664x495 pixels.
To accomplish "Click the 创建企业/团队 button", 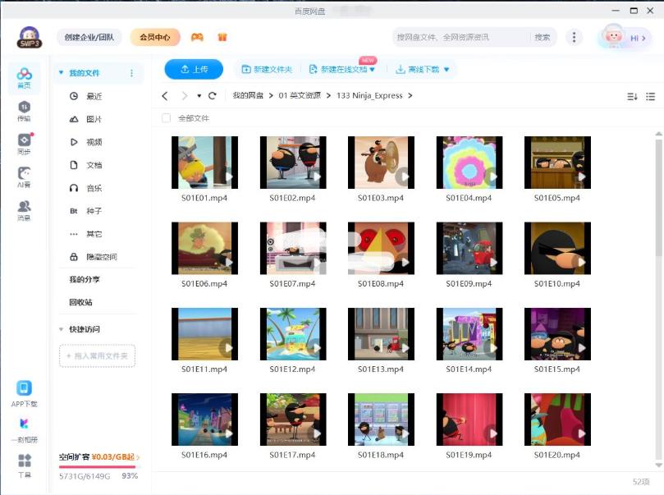I will click(89, 37).
